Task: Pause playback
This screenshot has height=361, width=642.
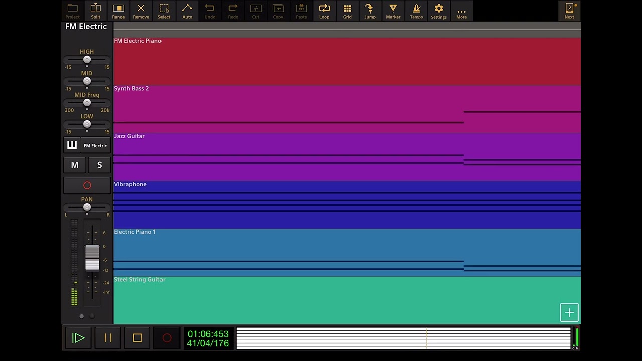Action: pyautogui.click(x=108, y=338)
